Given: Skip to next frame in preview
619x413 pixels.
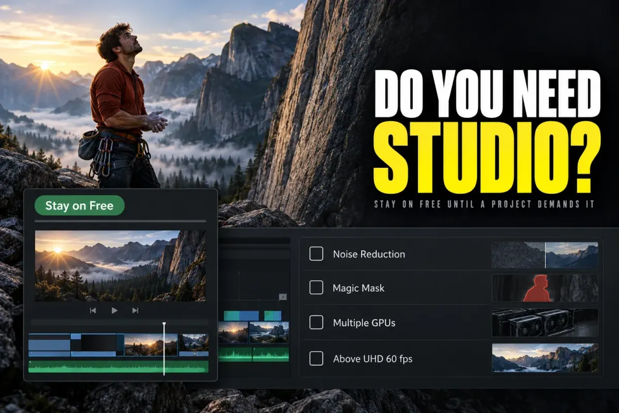Looking at the screenshot, I should click(x=135, y=310).
